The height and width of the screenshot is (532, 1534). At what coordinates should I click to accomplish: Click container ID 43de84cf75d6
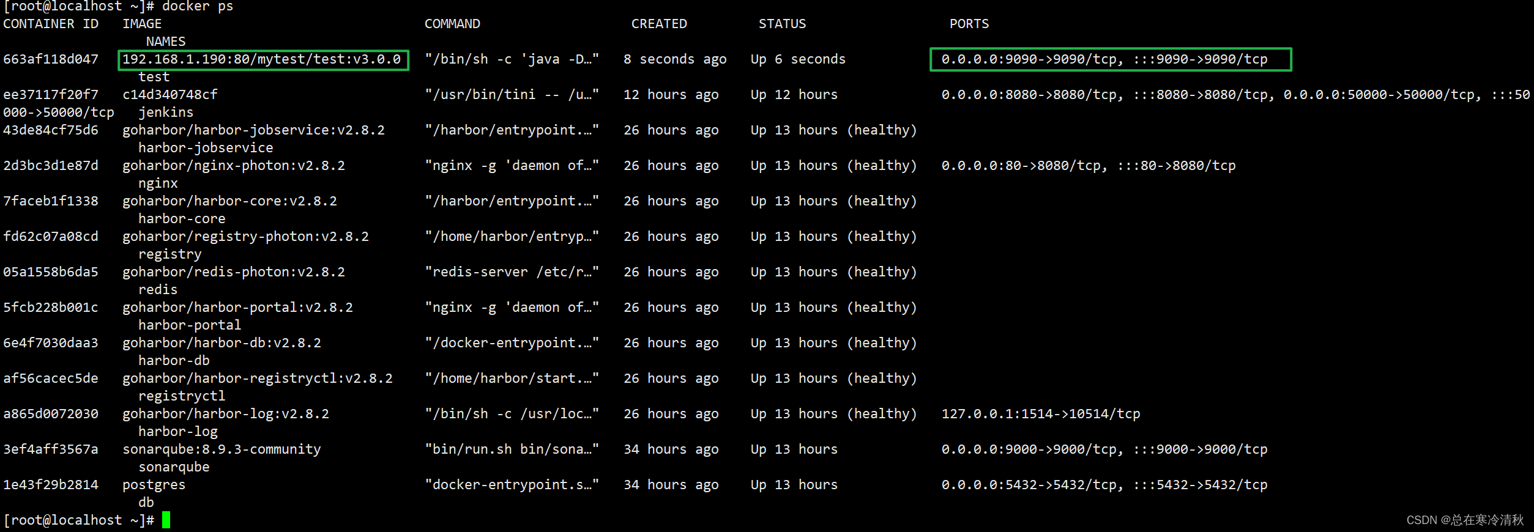tap(51, 130)
